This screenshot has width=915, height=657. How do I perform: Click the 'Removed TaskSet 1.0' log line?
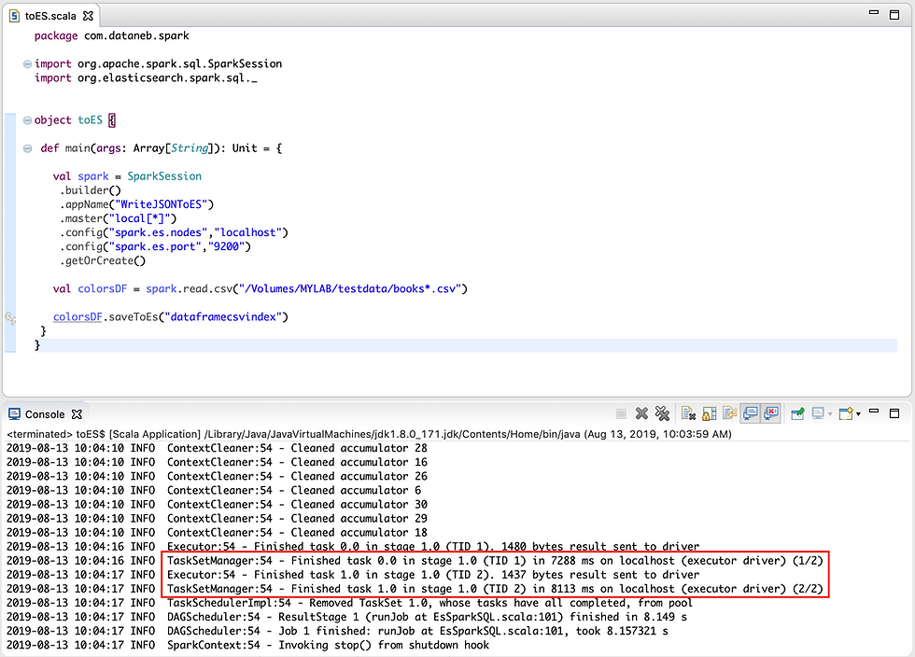(349, 603)
